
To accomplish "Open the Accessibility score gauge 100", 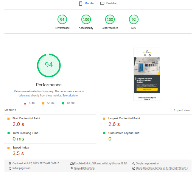I will click(86, 19).
